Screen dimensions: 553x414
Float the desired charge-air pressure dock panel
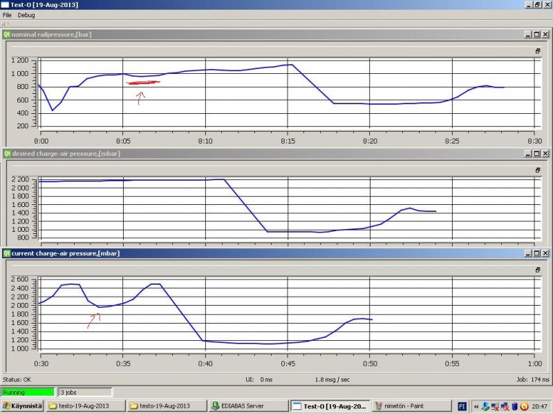coord(538,170)
